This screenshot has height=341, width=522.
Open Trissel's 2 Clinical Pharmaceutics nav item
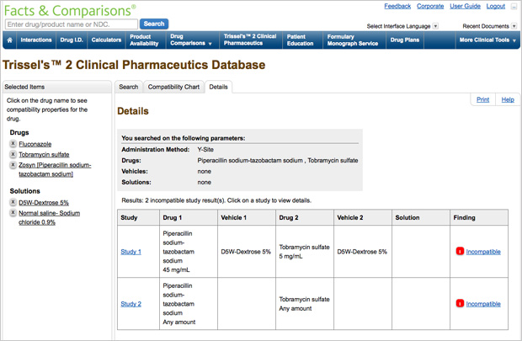click(250, 40)
